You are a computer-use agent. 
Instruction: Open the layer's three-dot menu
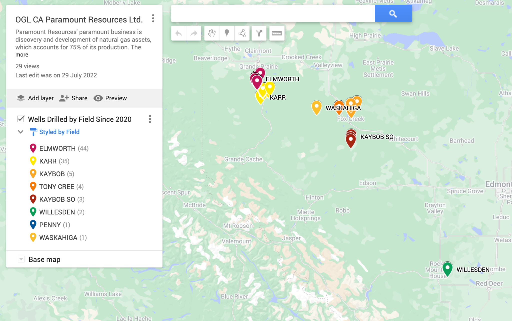pos(150,119)
